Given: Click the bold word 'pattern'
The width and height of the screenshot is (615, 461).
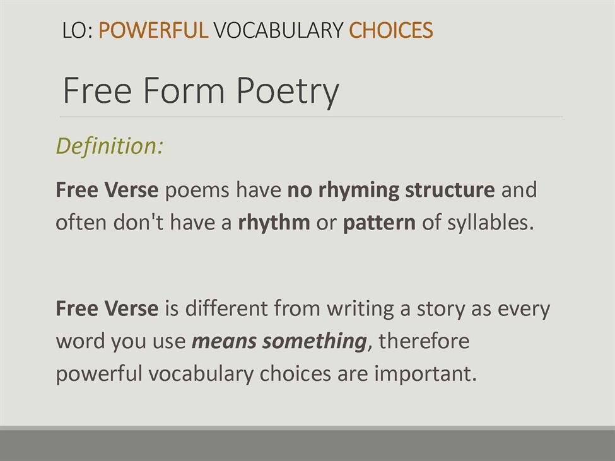Looking at the screenshot, I should coord(379,223).
